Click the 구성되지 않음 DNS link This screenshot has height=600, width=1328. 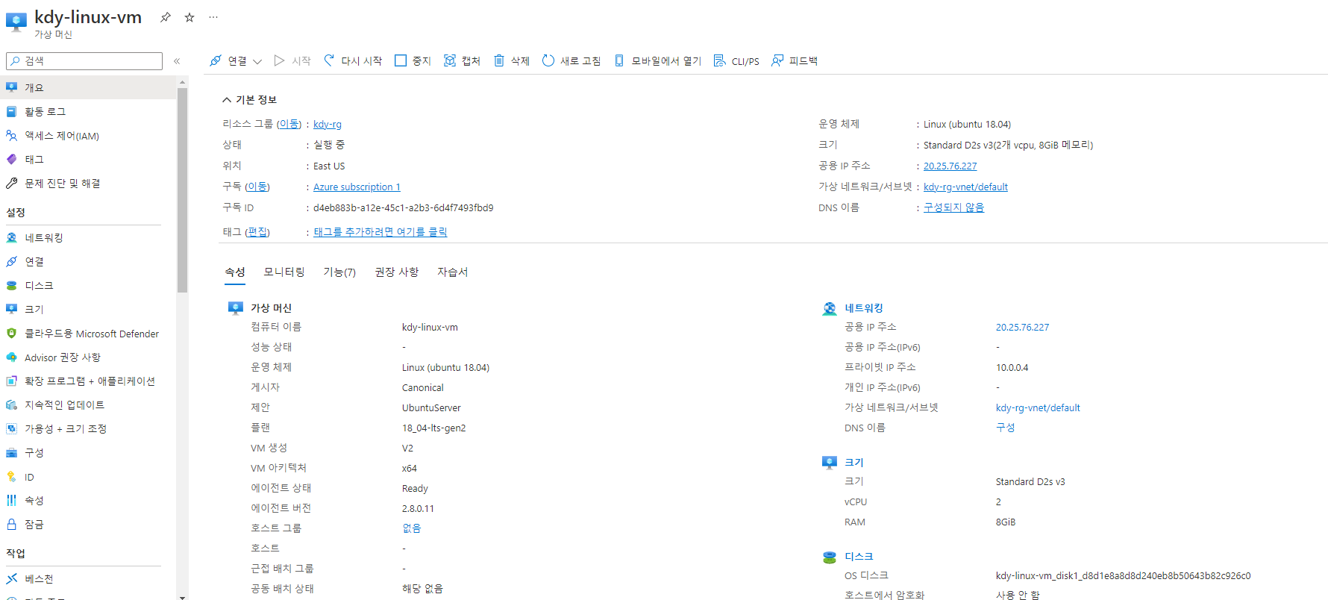pos(953,207)
